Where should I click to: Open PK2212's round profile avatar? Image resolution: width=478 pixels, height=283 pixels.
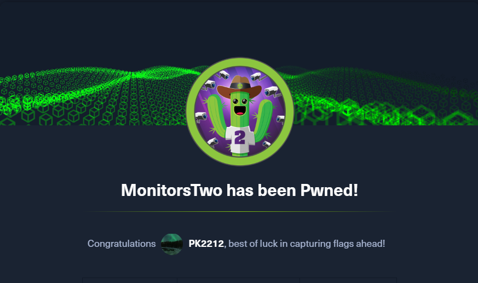[171, 244]
